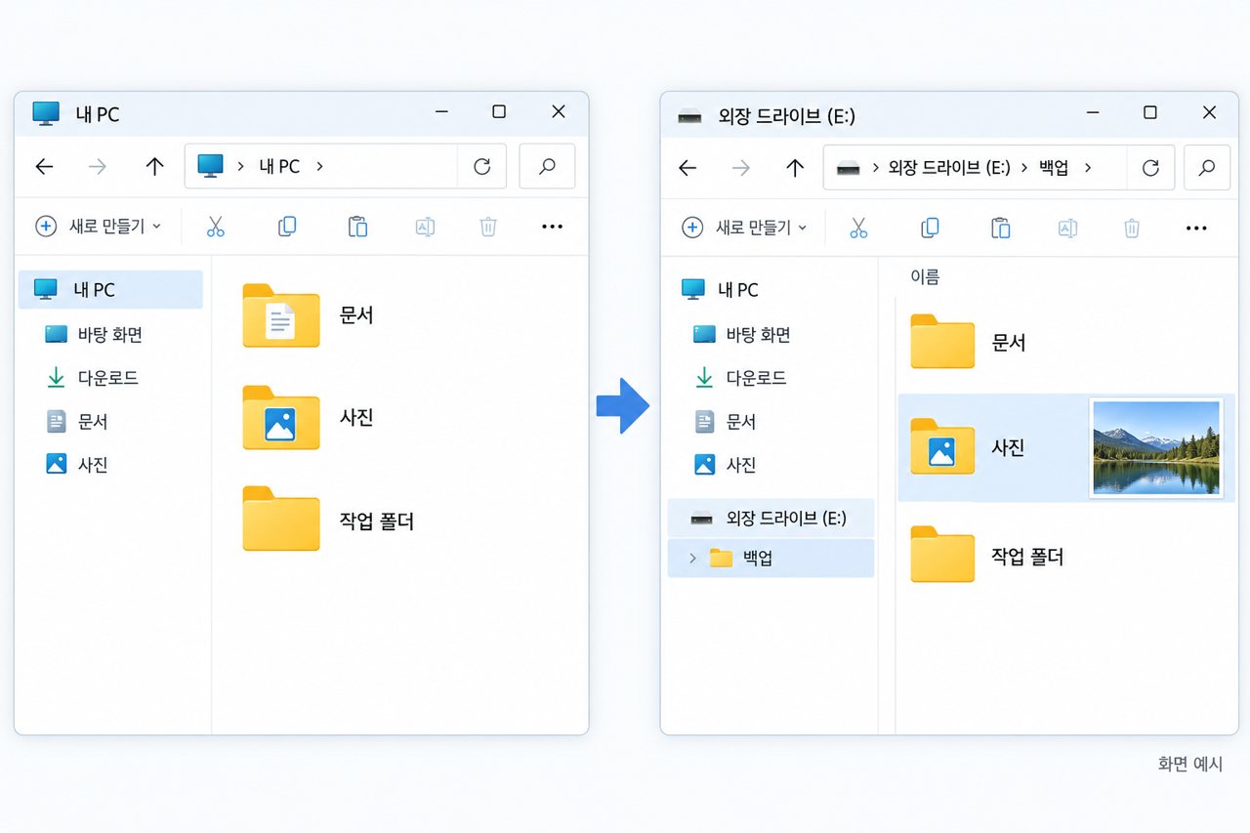Screen dimensions: 1250x833
Task: Open more options ellipsis in 외장 드라이브 window
Action: [1196, 228]
